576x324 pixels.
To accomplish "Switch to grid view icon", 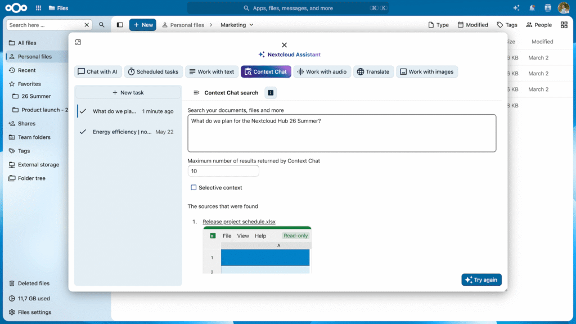I will (564, 25).
